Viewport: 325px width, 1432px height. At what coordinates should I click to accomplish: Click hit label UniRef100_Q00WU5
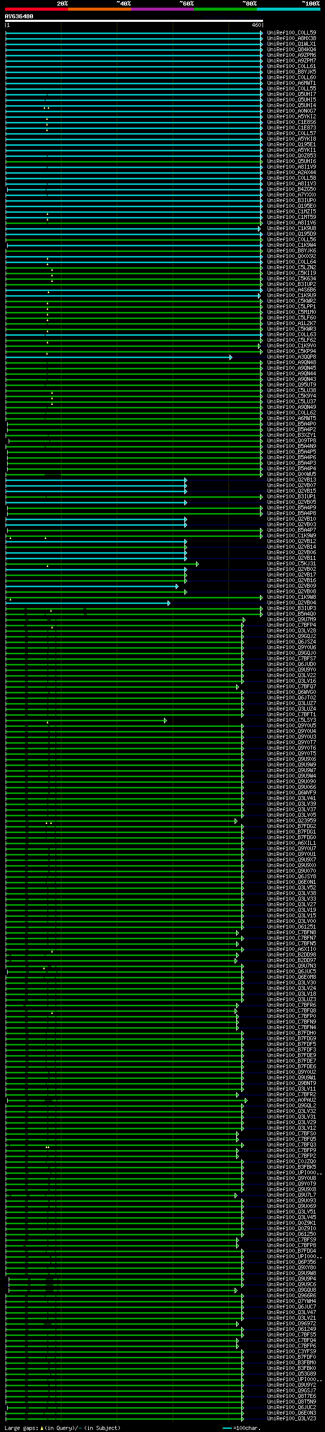(x=291, y=474)
